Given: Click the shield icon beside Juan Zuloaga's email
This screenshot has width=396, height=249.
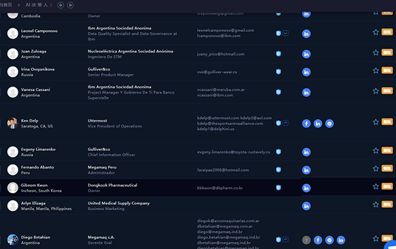Looking at the screenshot, I should pyautogui.click(x=278, y=54).
